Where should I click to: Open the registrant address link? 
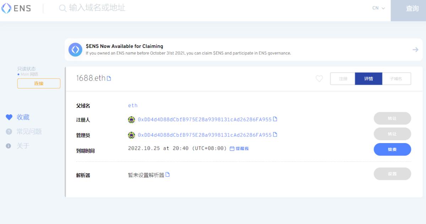click(x=204, y=119)
